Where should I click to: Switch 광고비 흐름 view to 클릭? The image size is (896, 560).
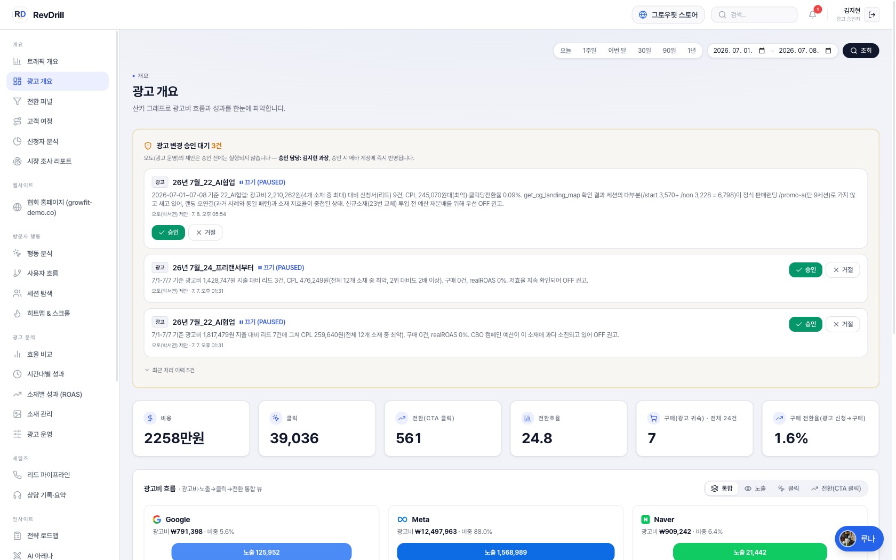coord(788,489)
